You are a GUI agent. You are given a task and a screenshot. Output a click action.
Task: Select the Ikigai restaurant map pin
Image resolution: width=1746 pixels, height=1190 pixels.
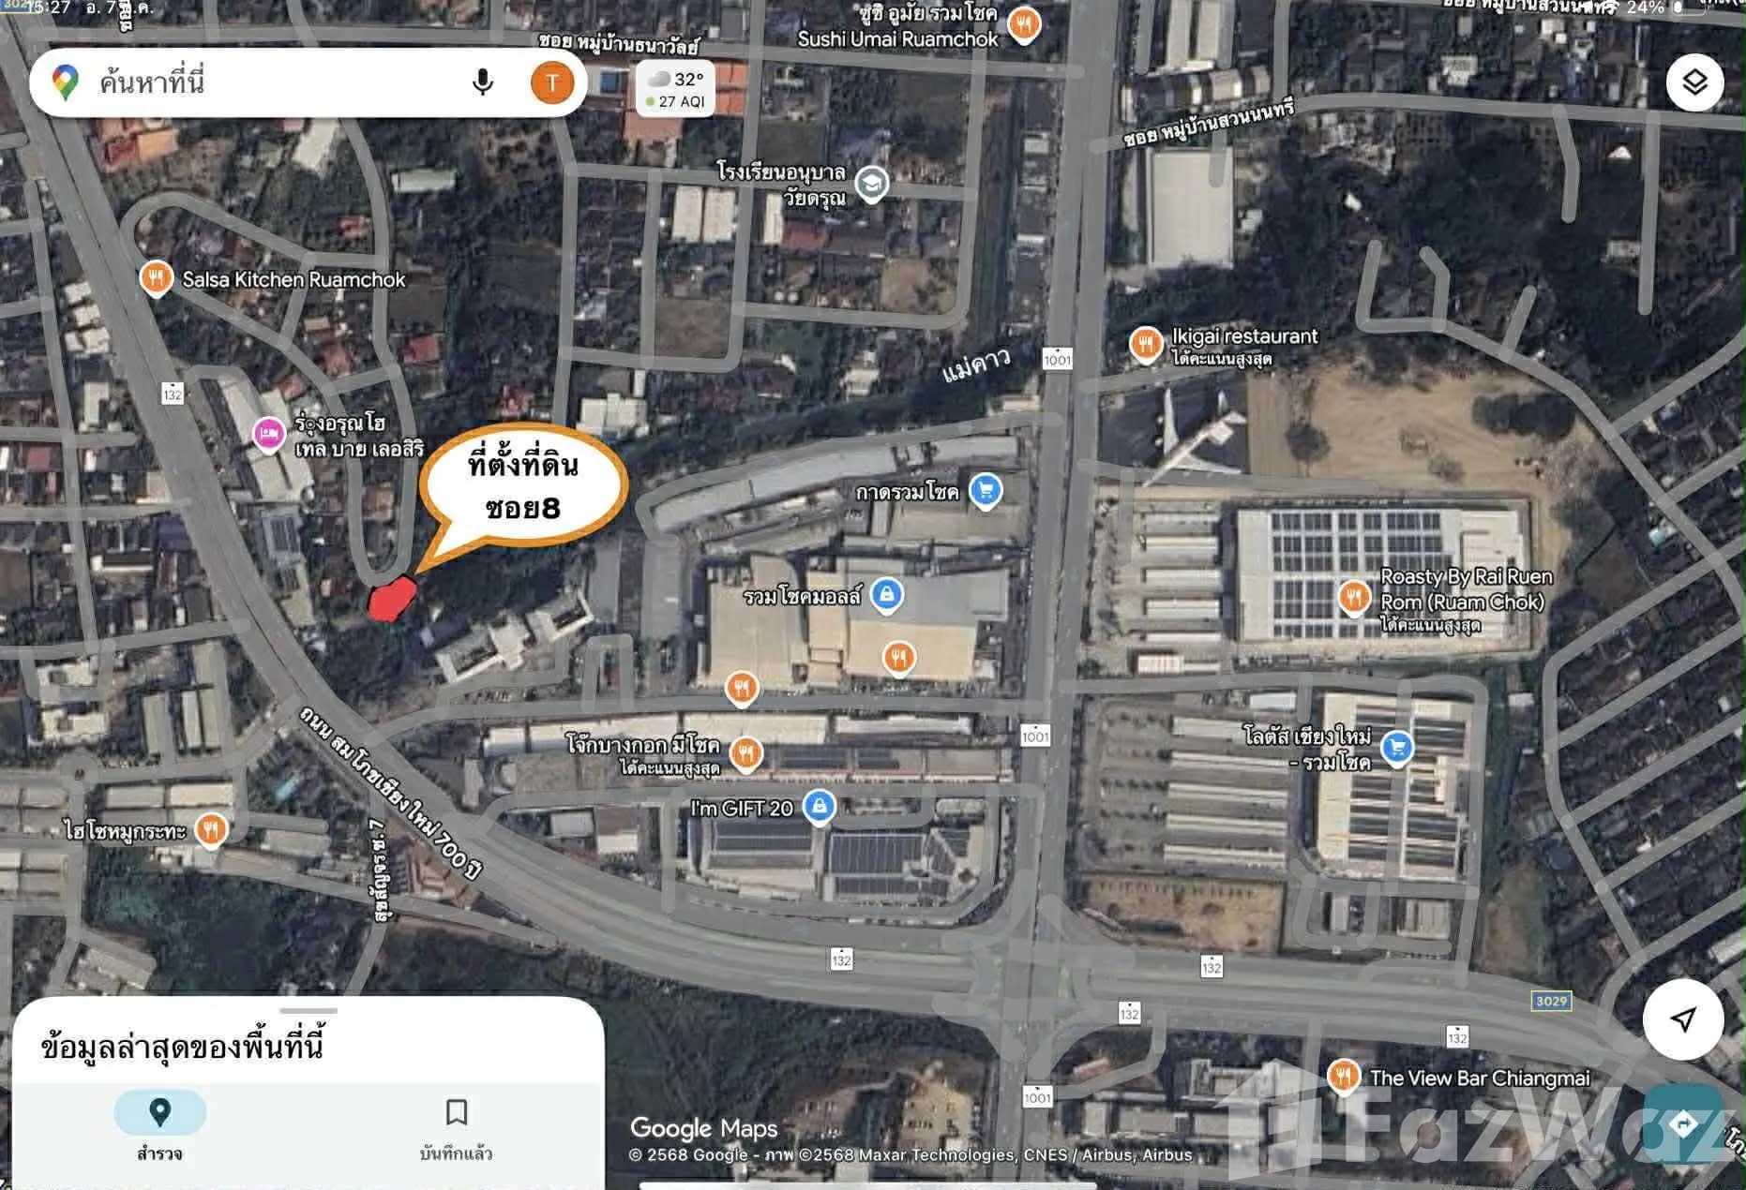pyautogui.click(x=1145, y=345)
